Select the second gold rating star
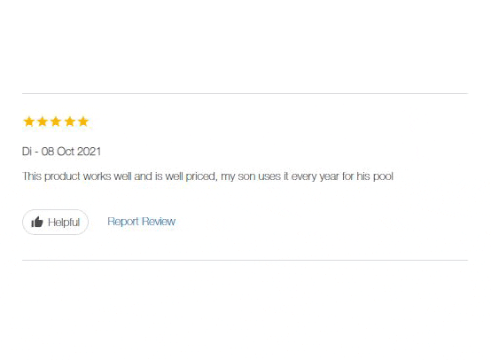 [43, 121]
